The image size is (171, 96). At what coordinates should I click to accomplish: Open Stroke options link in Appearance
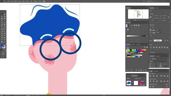(154, 30)
